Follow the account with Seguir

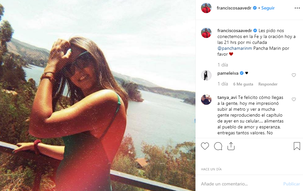[x=268, y=8]
